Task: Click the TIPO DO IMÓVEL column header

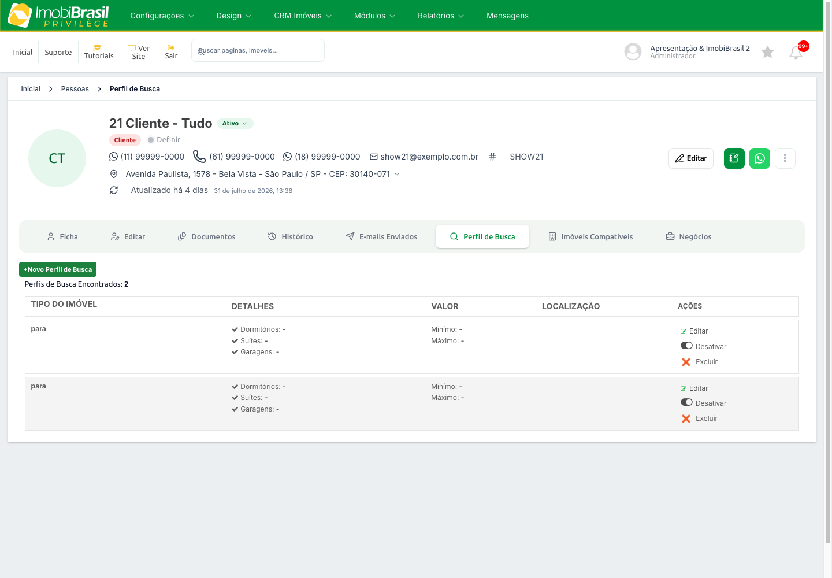Action: pos(64,304)
